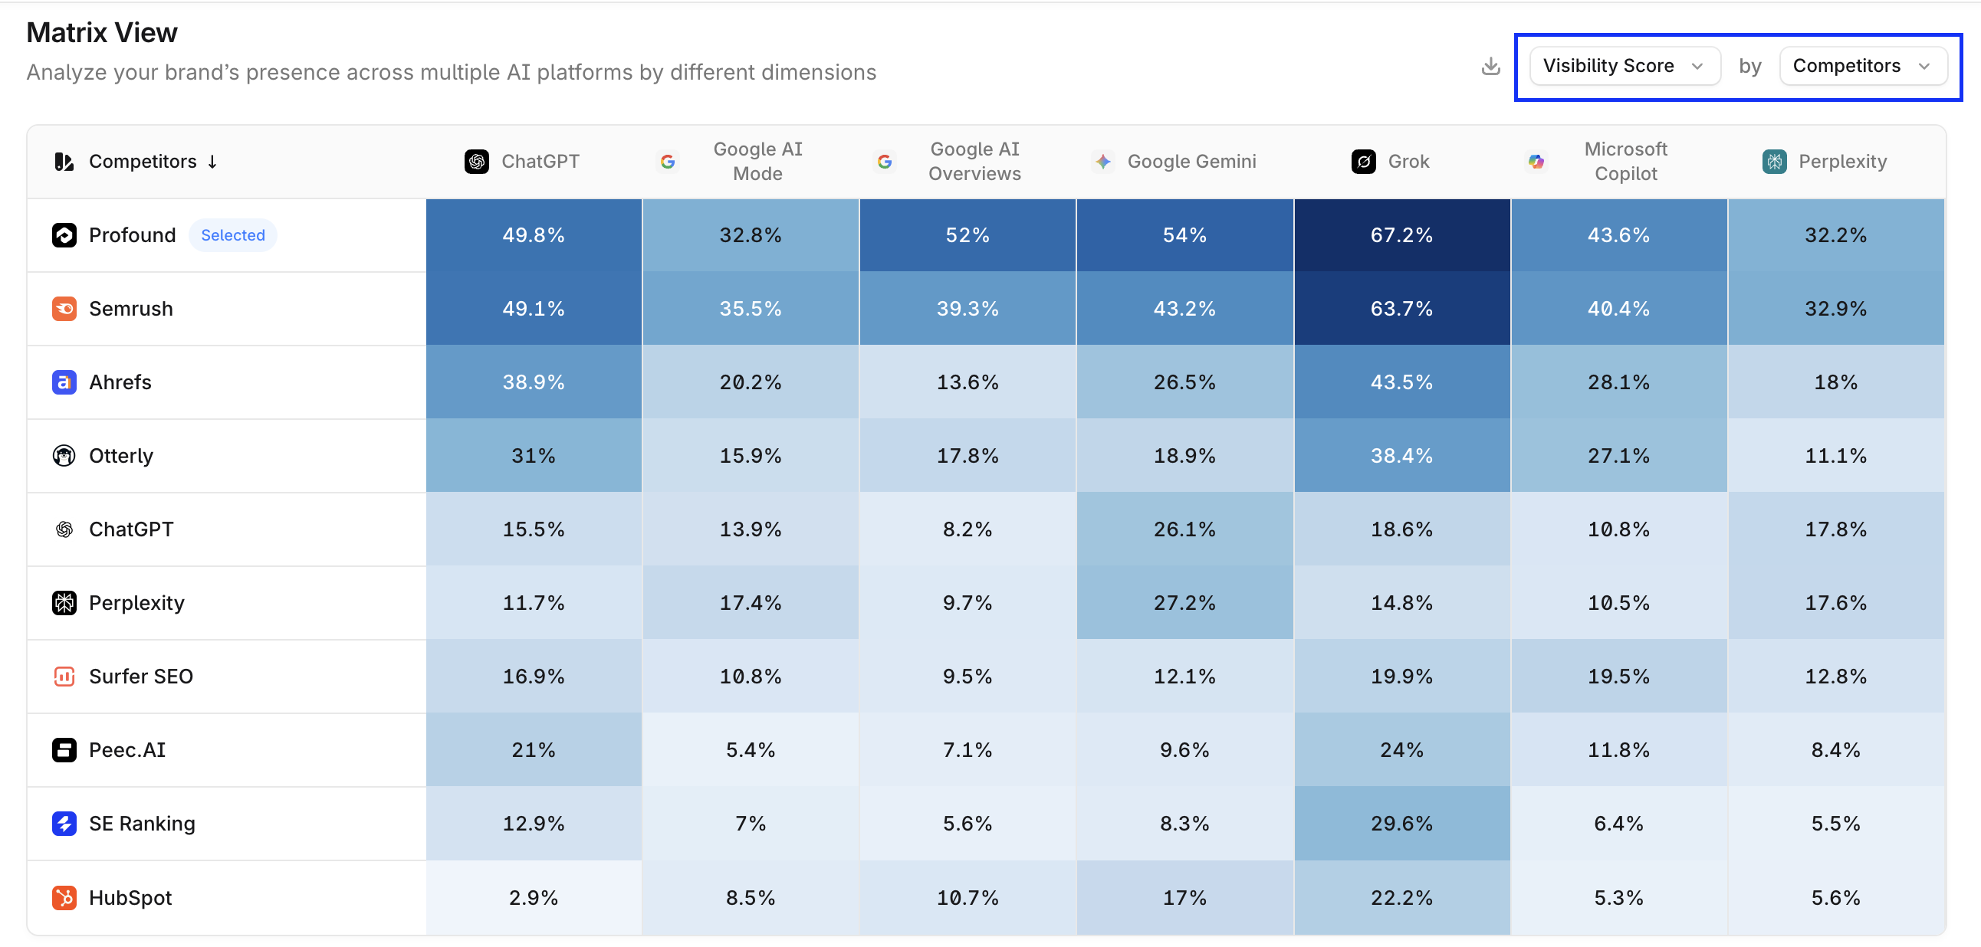
Task: Click the Surfer SEO logo icon
Action: coord(64,677)
